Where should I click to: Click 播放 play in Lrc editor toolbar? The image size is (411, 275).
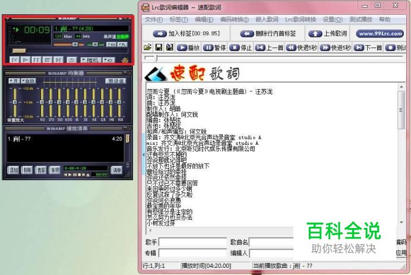[x=188, y=48]
